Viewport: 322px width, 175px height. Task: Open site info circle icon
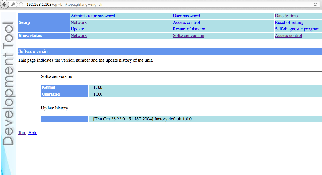click(x=21, y=4)
